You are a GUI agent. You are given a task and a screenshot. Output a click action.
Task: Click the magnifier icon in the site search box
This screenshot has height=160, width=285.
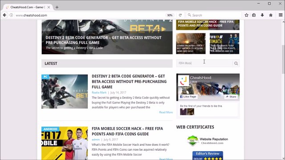(236, 63)
